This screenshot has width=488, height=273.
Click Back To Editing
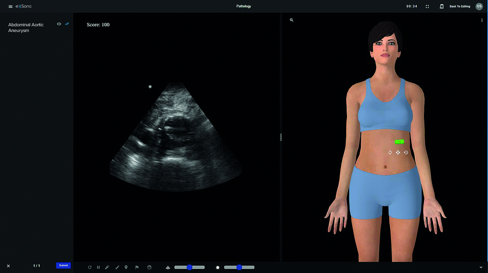460,6
